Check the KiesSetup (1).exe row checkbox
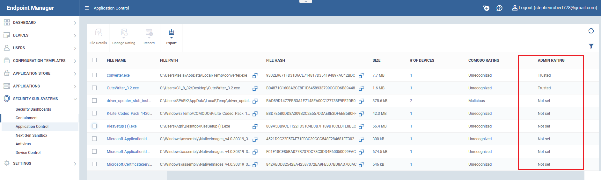The image size is (601, 187). 94,126
